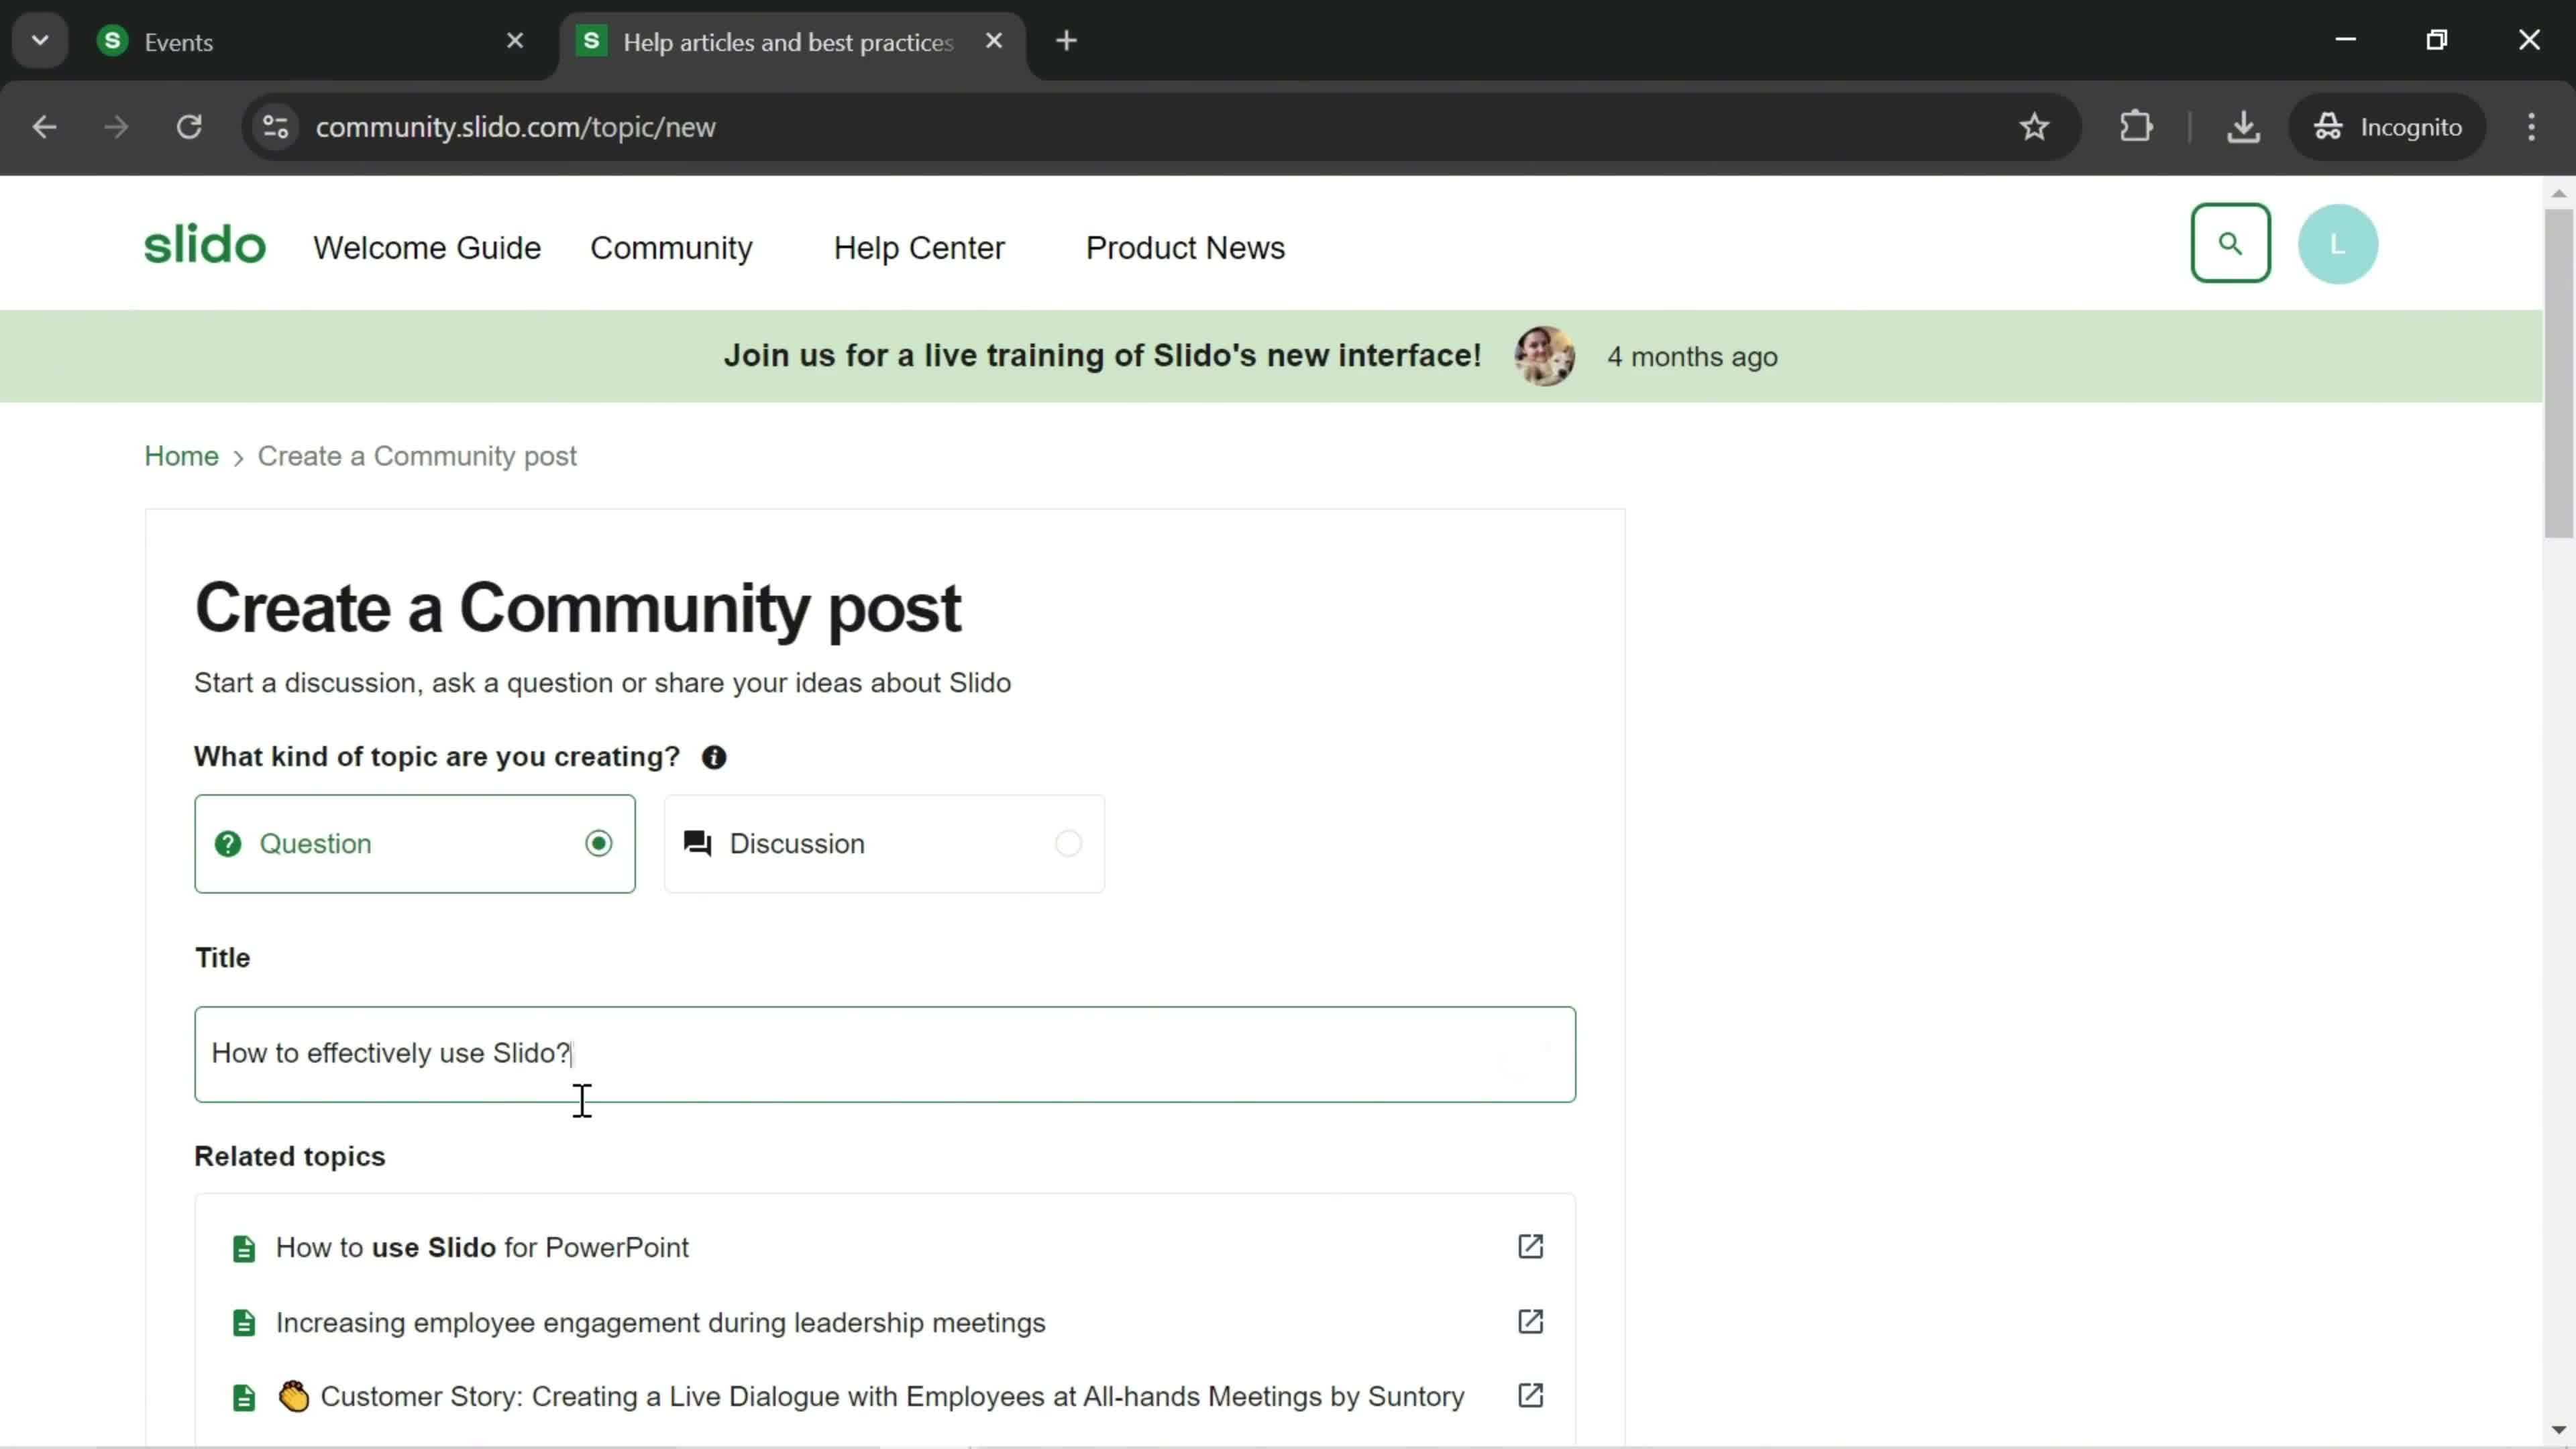Click the Create a Community post breadcrumb text
Screen dimensions: 2576x1449
tap(417, 456)
